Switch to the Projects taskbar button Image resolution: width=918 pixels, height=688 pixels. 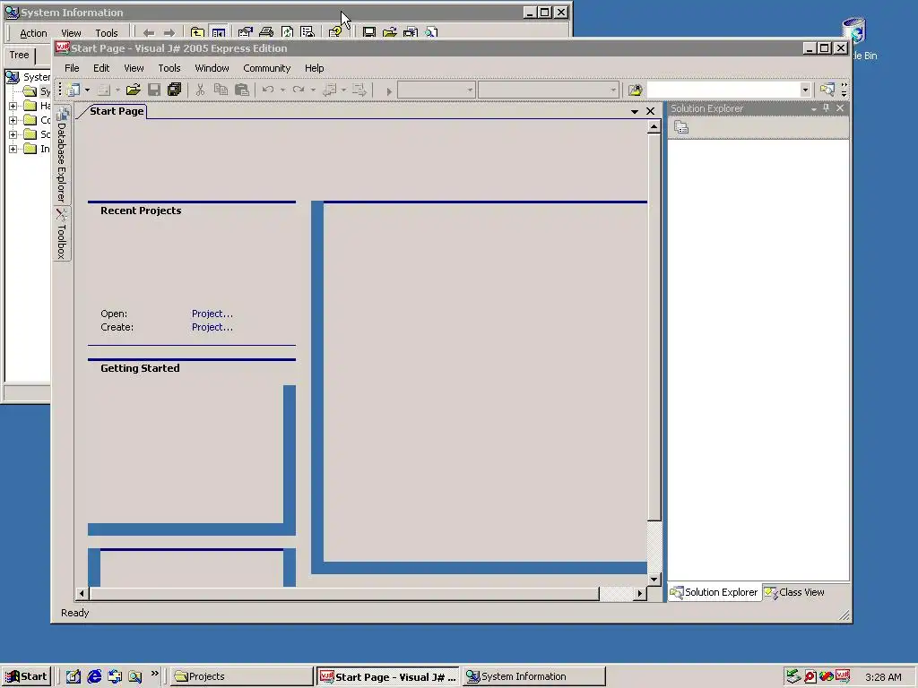[242, 676]
